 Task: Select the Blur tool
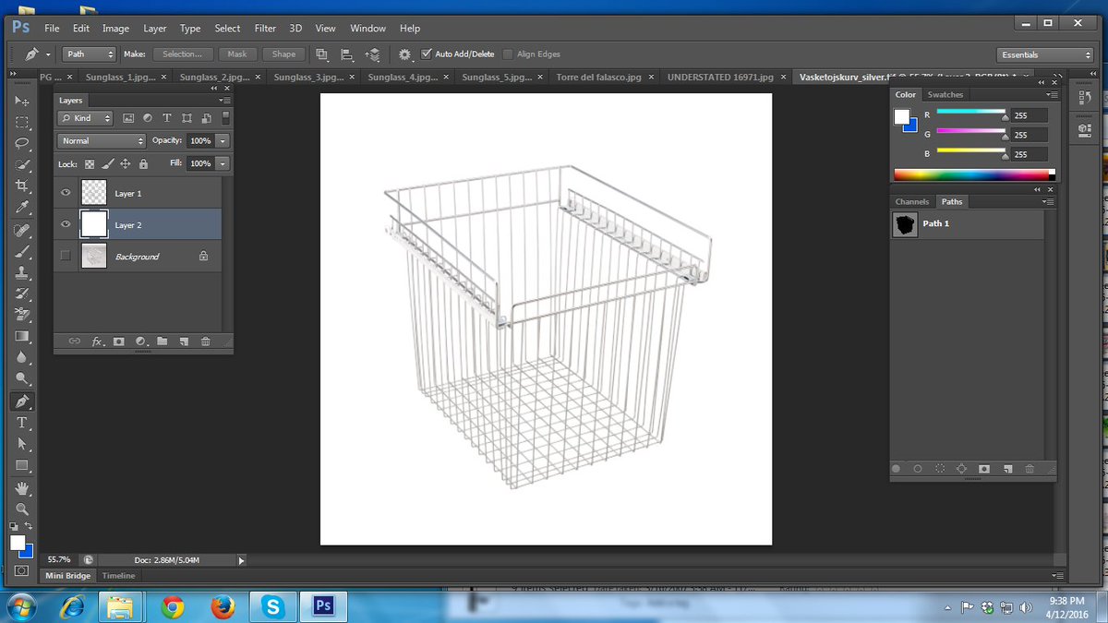22,357
